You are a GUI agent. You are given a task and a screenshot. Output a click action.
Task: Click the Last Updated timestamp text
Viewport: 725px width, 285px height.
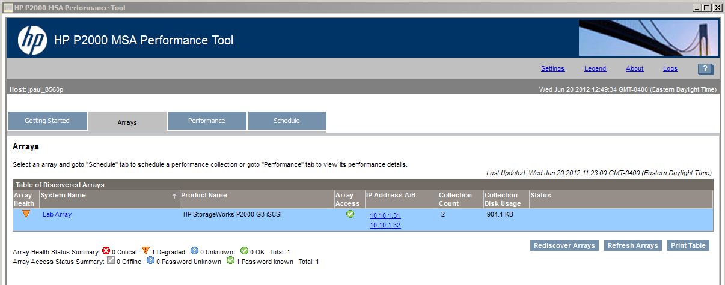(x=599, y=173)
